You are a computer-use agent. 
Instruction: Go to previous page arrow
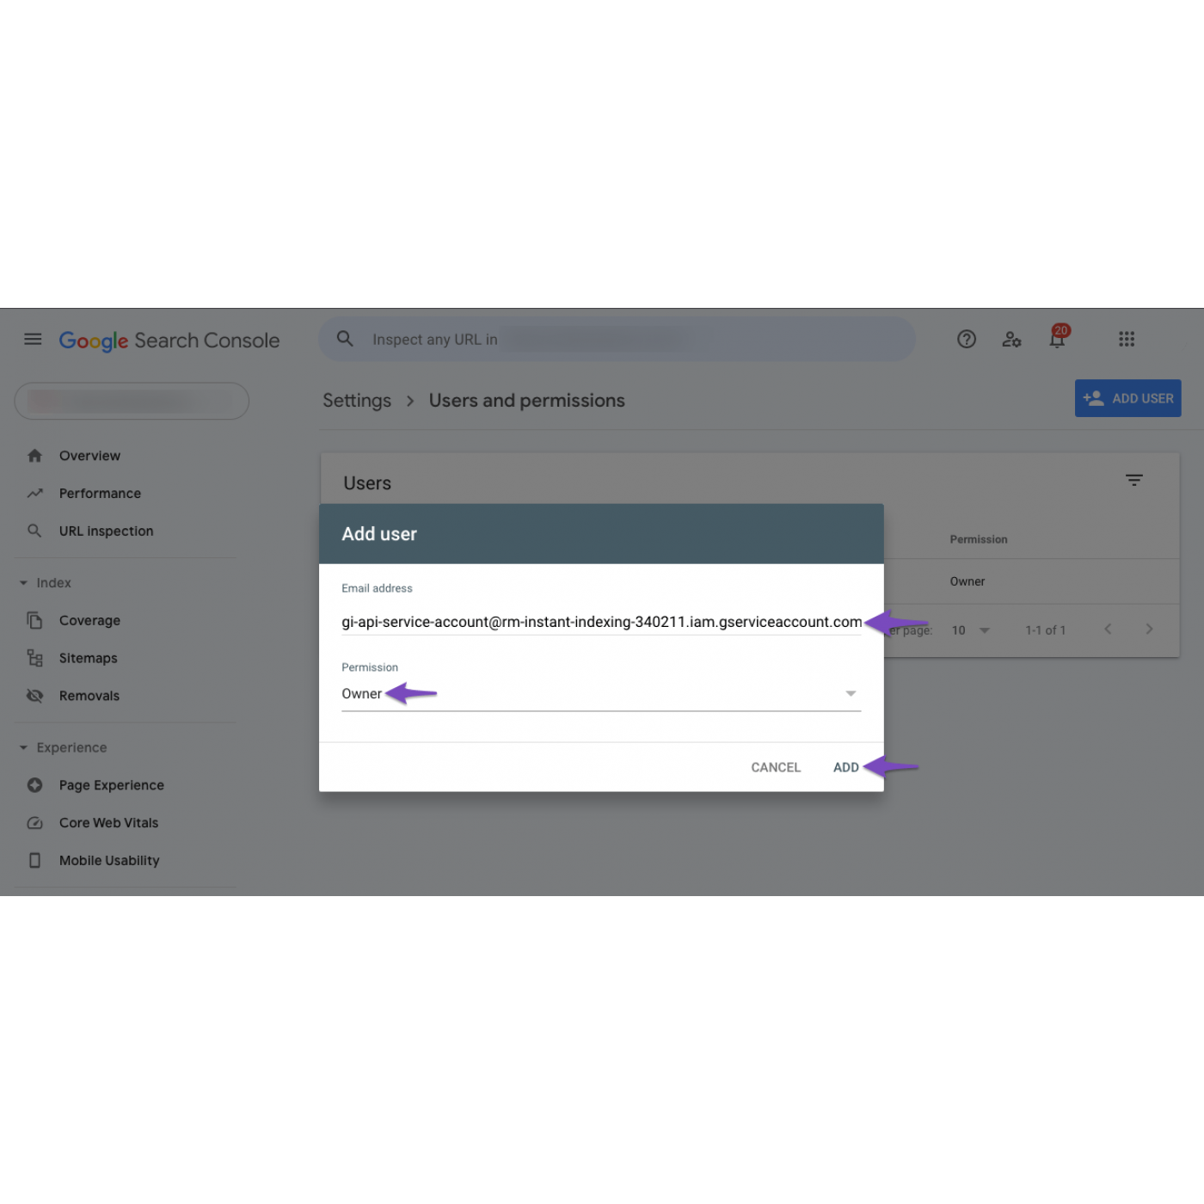click(x=1108, y=630)
